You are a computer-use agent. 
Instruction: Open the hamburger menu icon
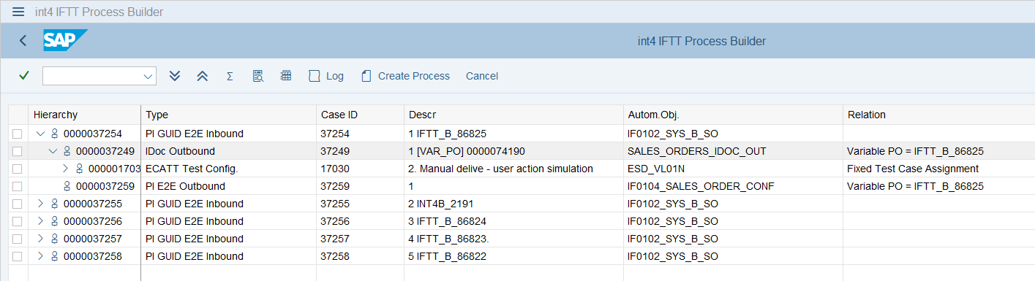tap(18, 12)
